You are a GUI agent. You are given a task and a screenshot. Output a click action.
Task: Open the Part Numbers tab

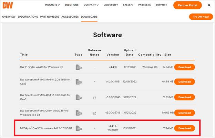pyautogui.click(x=50, y=17)
